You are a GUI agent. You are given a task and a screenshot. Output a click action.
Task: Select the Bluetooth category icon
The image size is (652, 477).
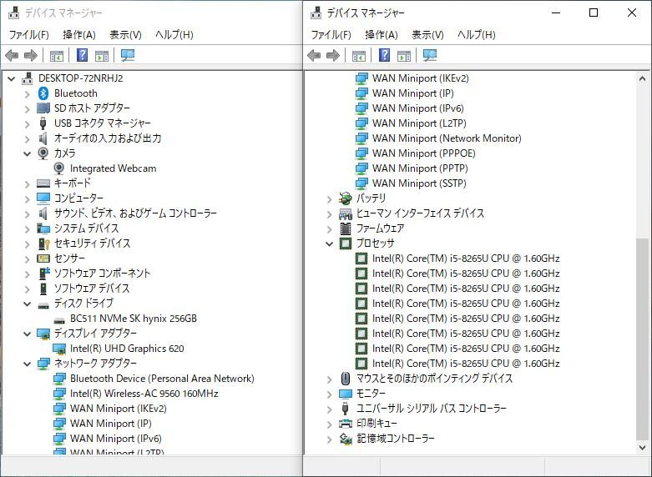click(x=43, y=93)
